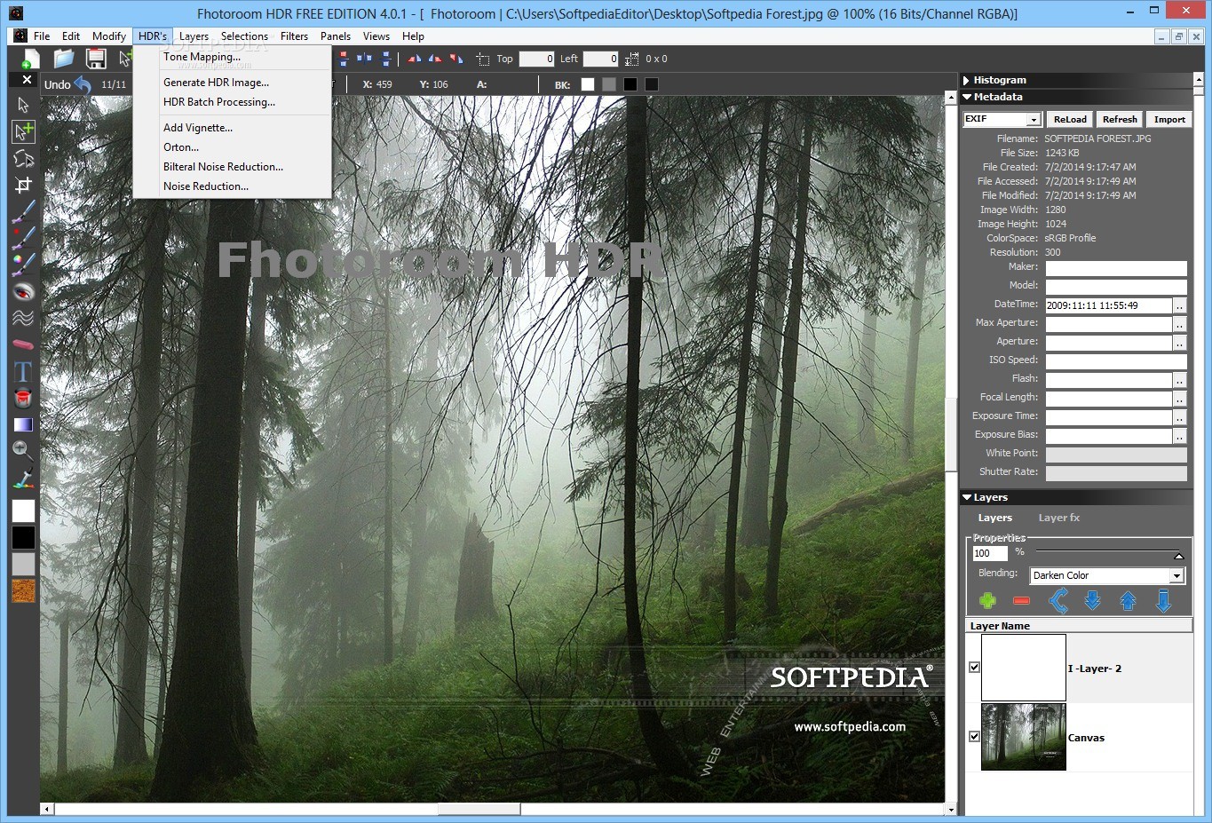
Task: Choose the Gradient tool
Action: pyautogui.click(x=23, y=424)
